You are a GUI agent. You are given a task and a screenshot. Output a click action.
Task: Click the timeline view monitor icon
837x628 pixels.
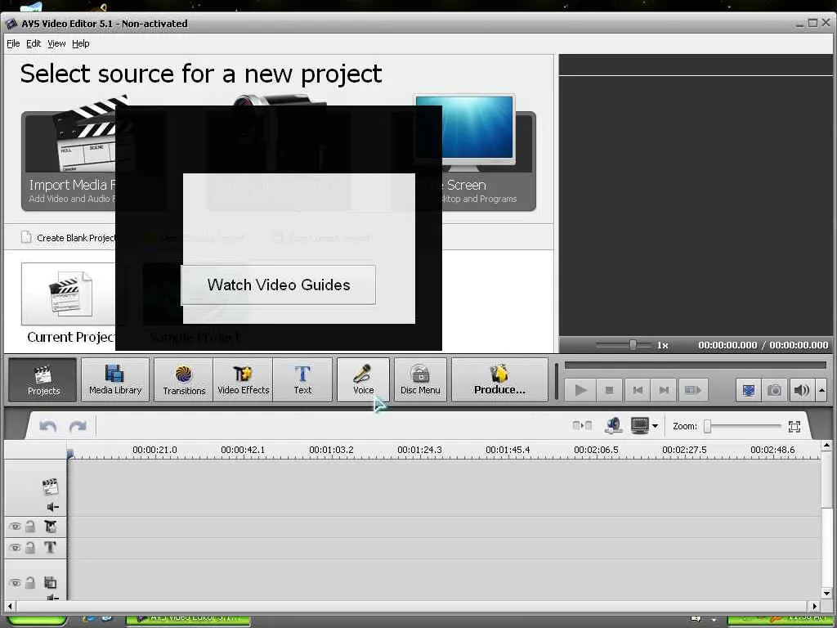(639, 425)
